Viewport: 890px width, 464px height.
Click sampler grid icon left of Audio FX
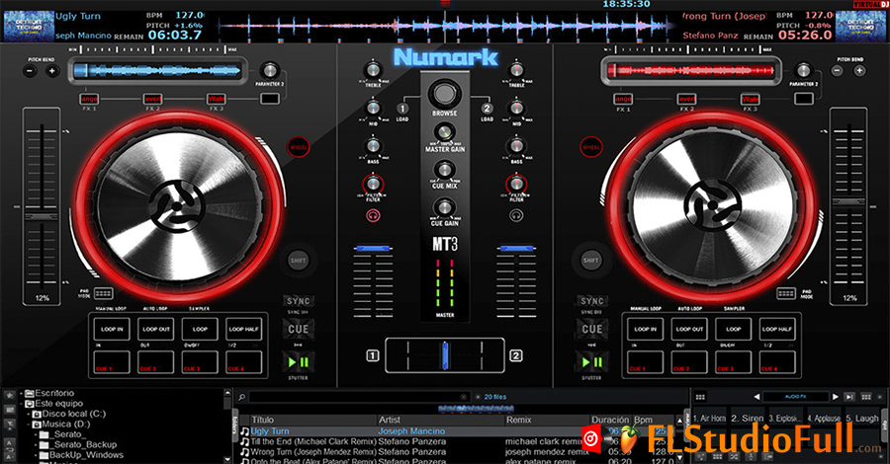coord(700,397)
